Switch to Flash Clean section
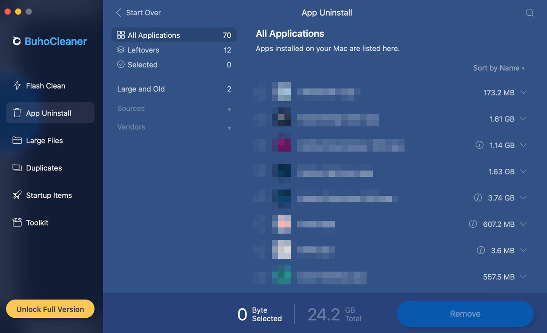The width and height of the screenshot is (547, 333). point(50,86)
